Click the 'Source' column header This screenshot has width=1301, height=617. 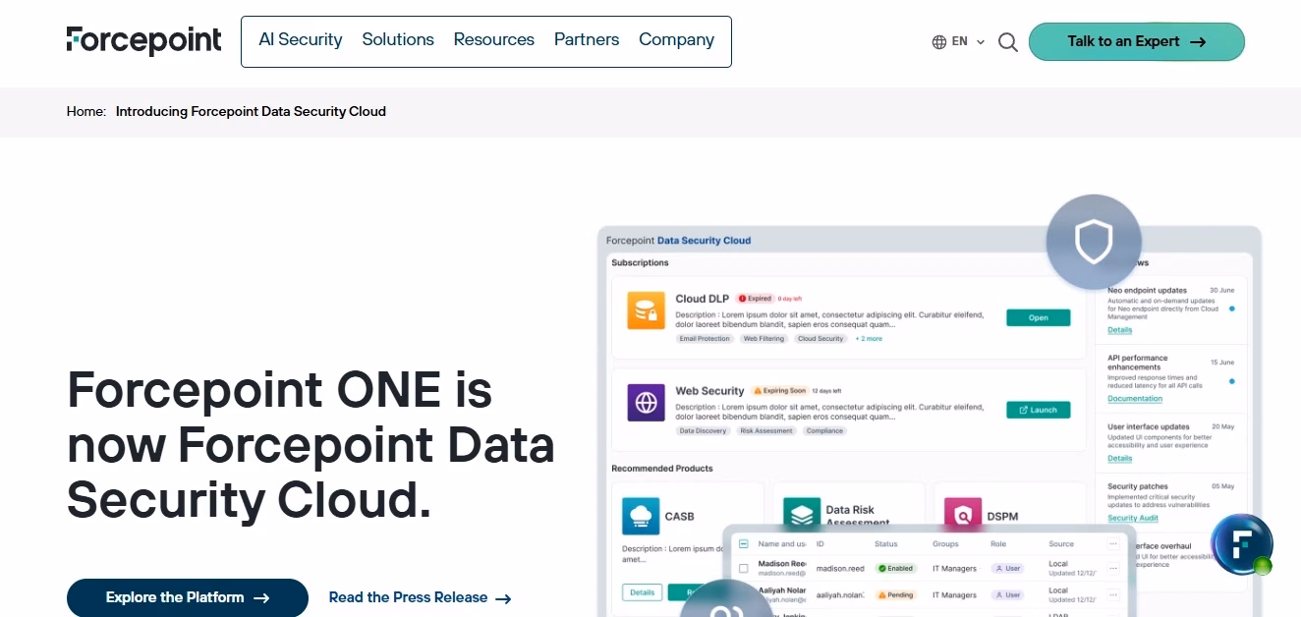(x=1061, y=543)
